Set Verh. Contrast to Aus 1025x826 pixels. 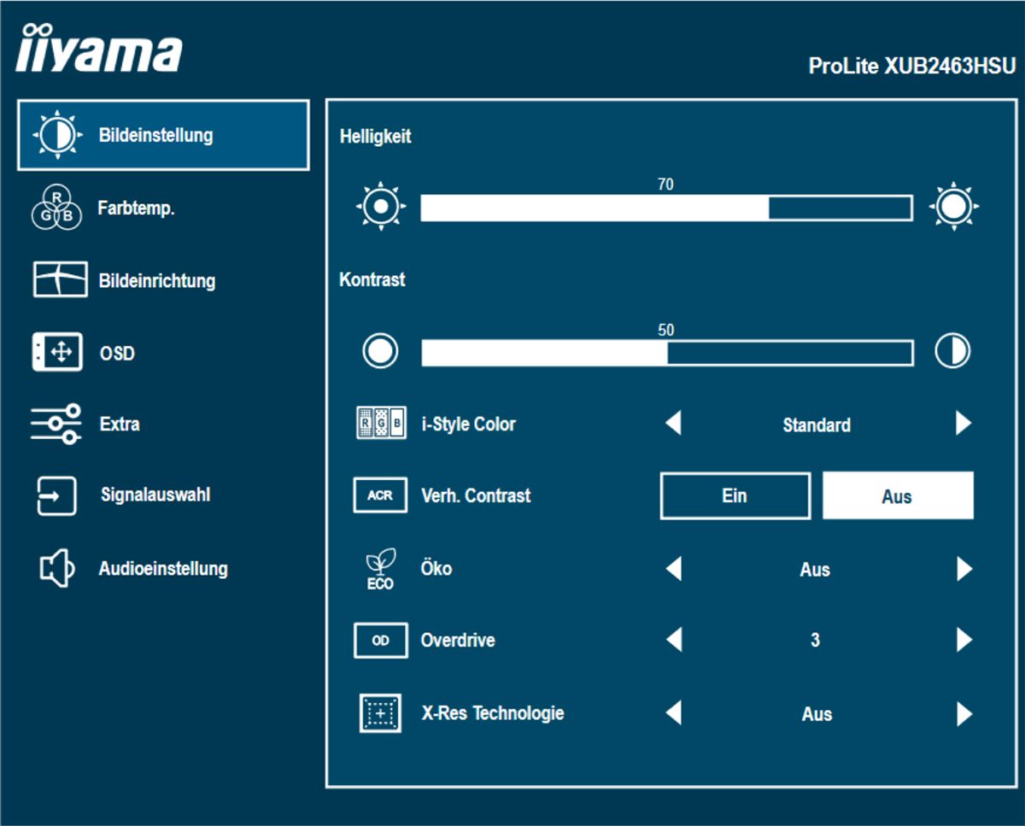coord(898,496)
